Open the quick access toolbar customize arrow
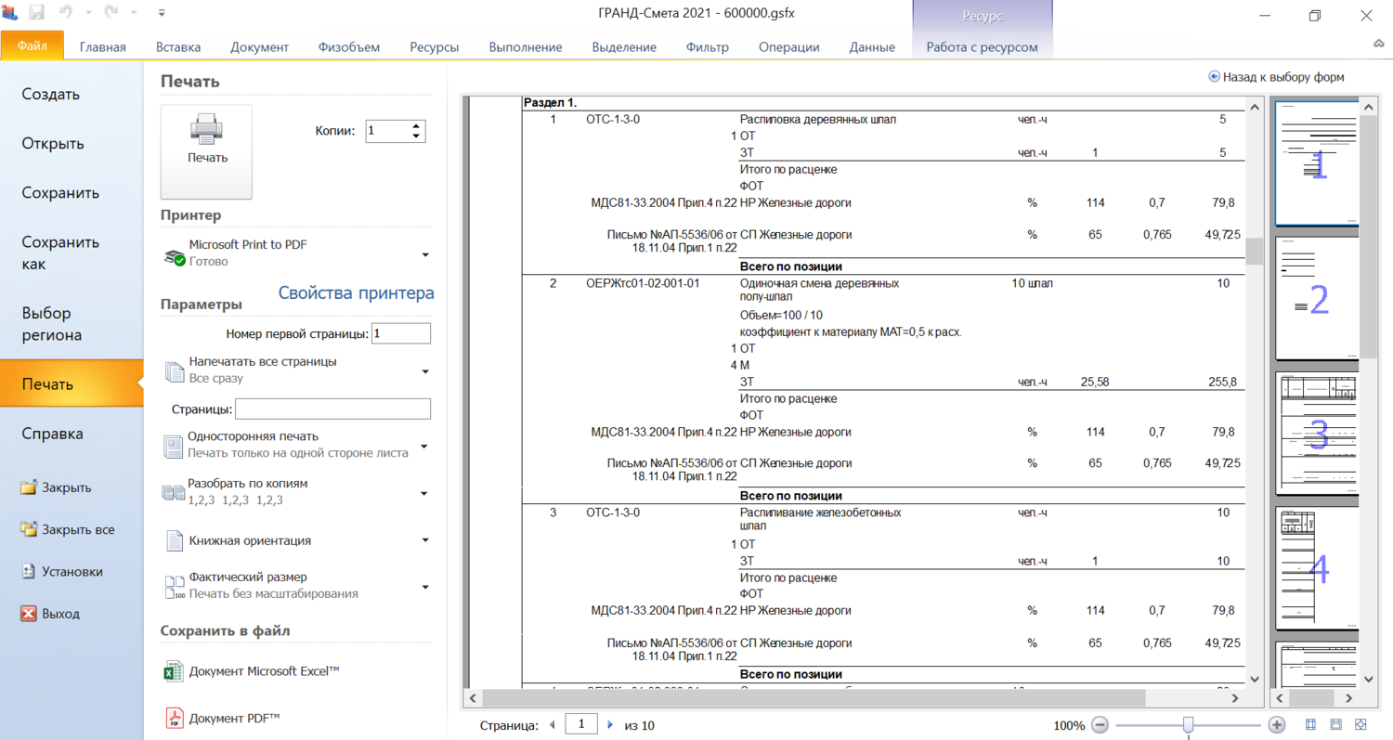 coord(162,14)
